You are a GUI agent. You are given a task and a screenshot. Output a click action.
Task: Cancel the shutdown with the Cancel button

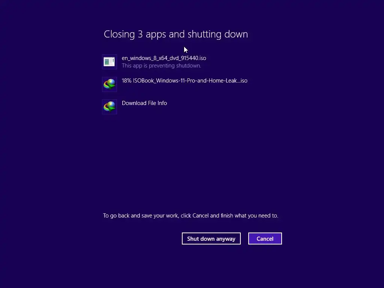point(265,238)
